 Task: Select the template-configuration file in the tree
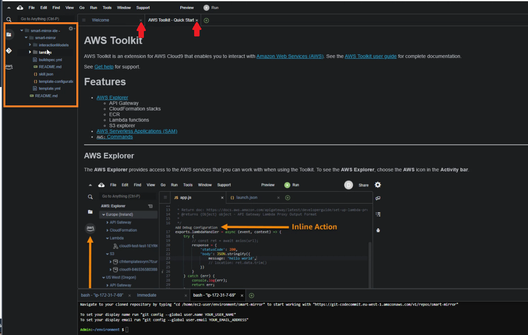click(56, 82)
